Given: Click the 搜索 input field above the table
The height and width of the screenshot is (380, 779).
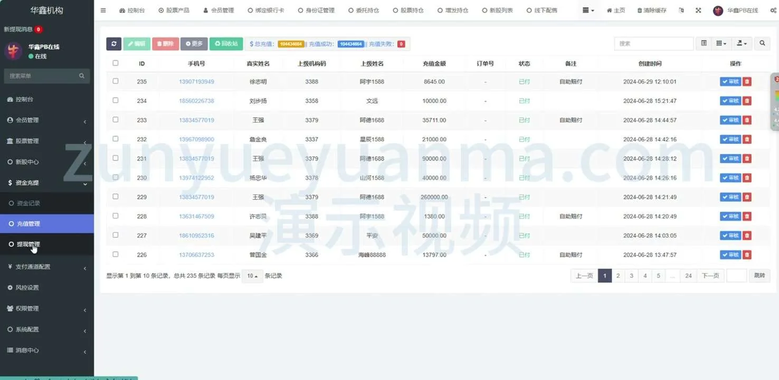Looking at the screenshot, I should [653, 44].
